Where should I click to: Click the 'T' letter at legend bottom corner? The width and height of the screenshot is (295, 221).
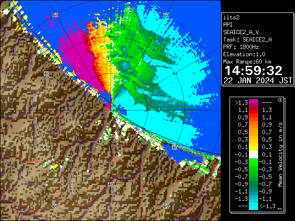280,209
